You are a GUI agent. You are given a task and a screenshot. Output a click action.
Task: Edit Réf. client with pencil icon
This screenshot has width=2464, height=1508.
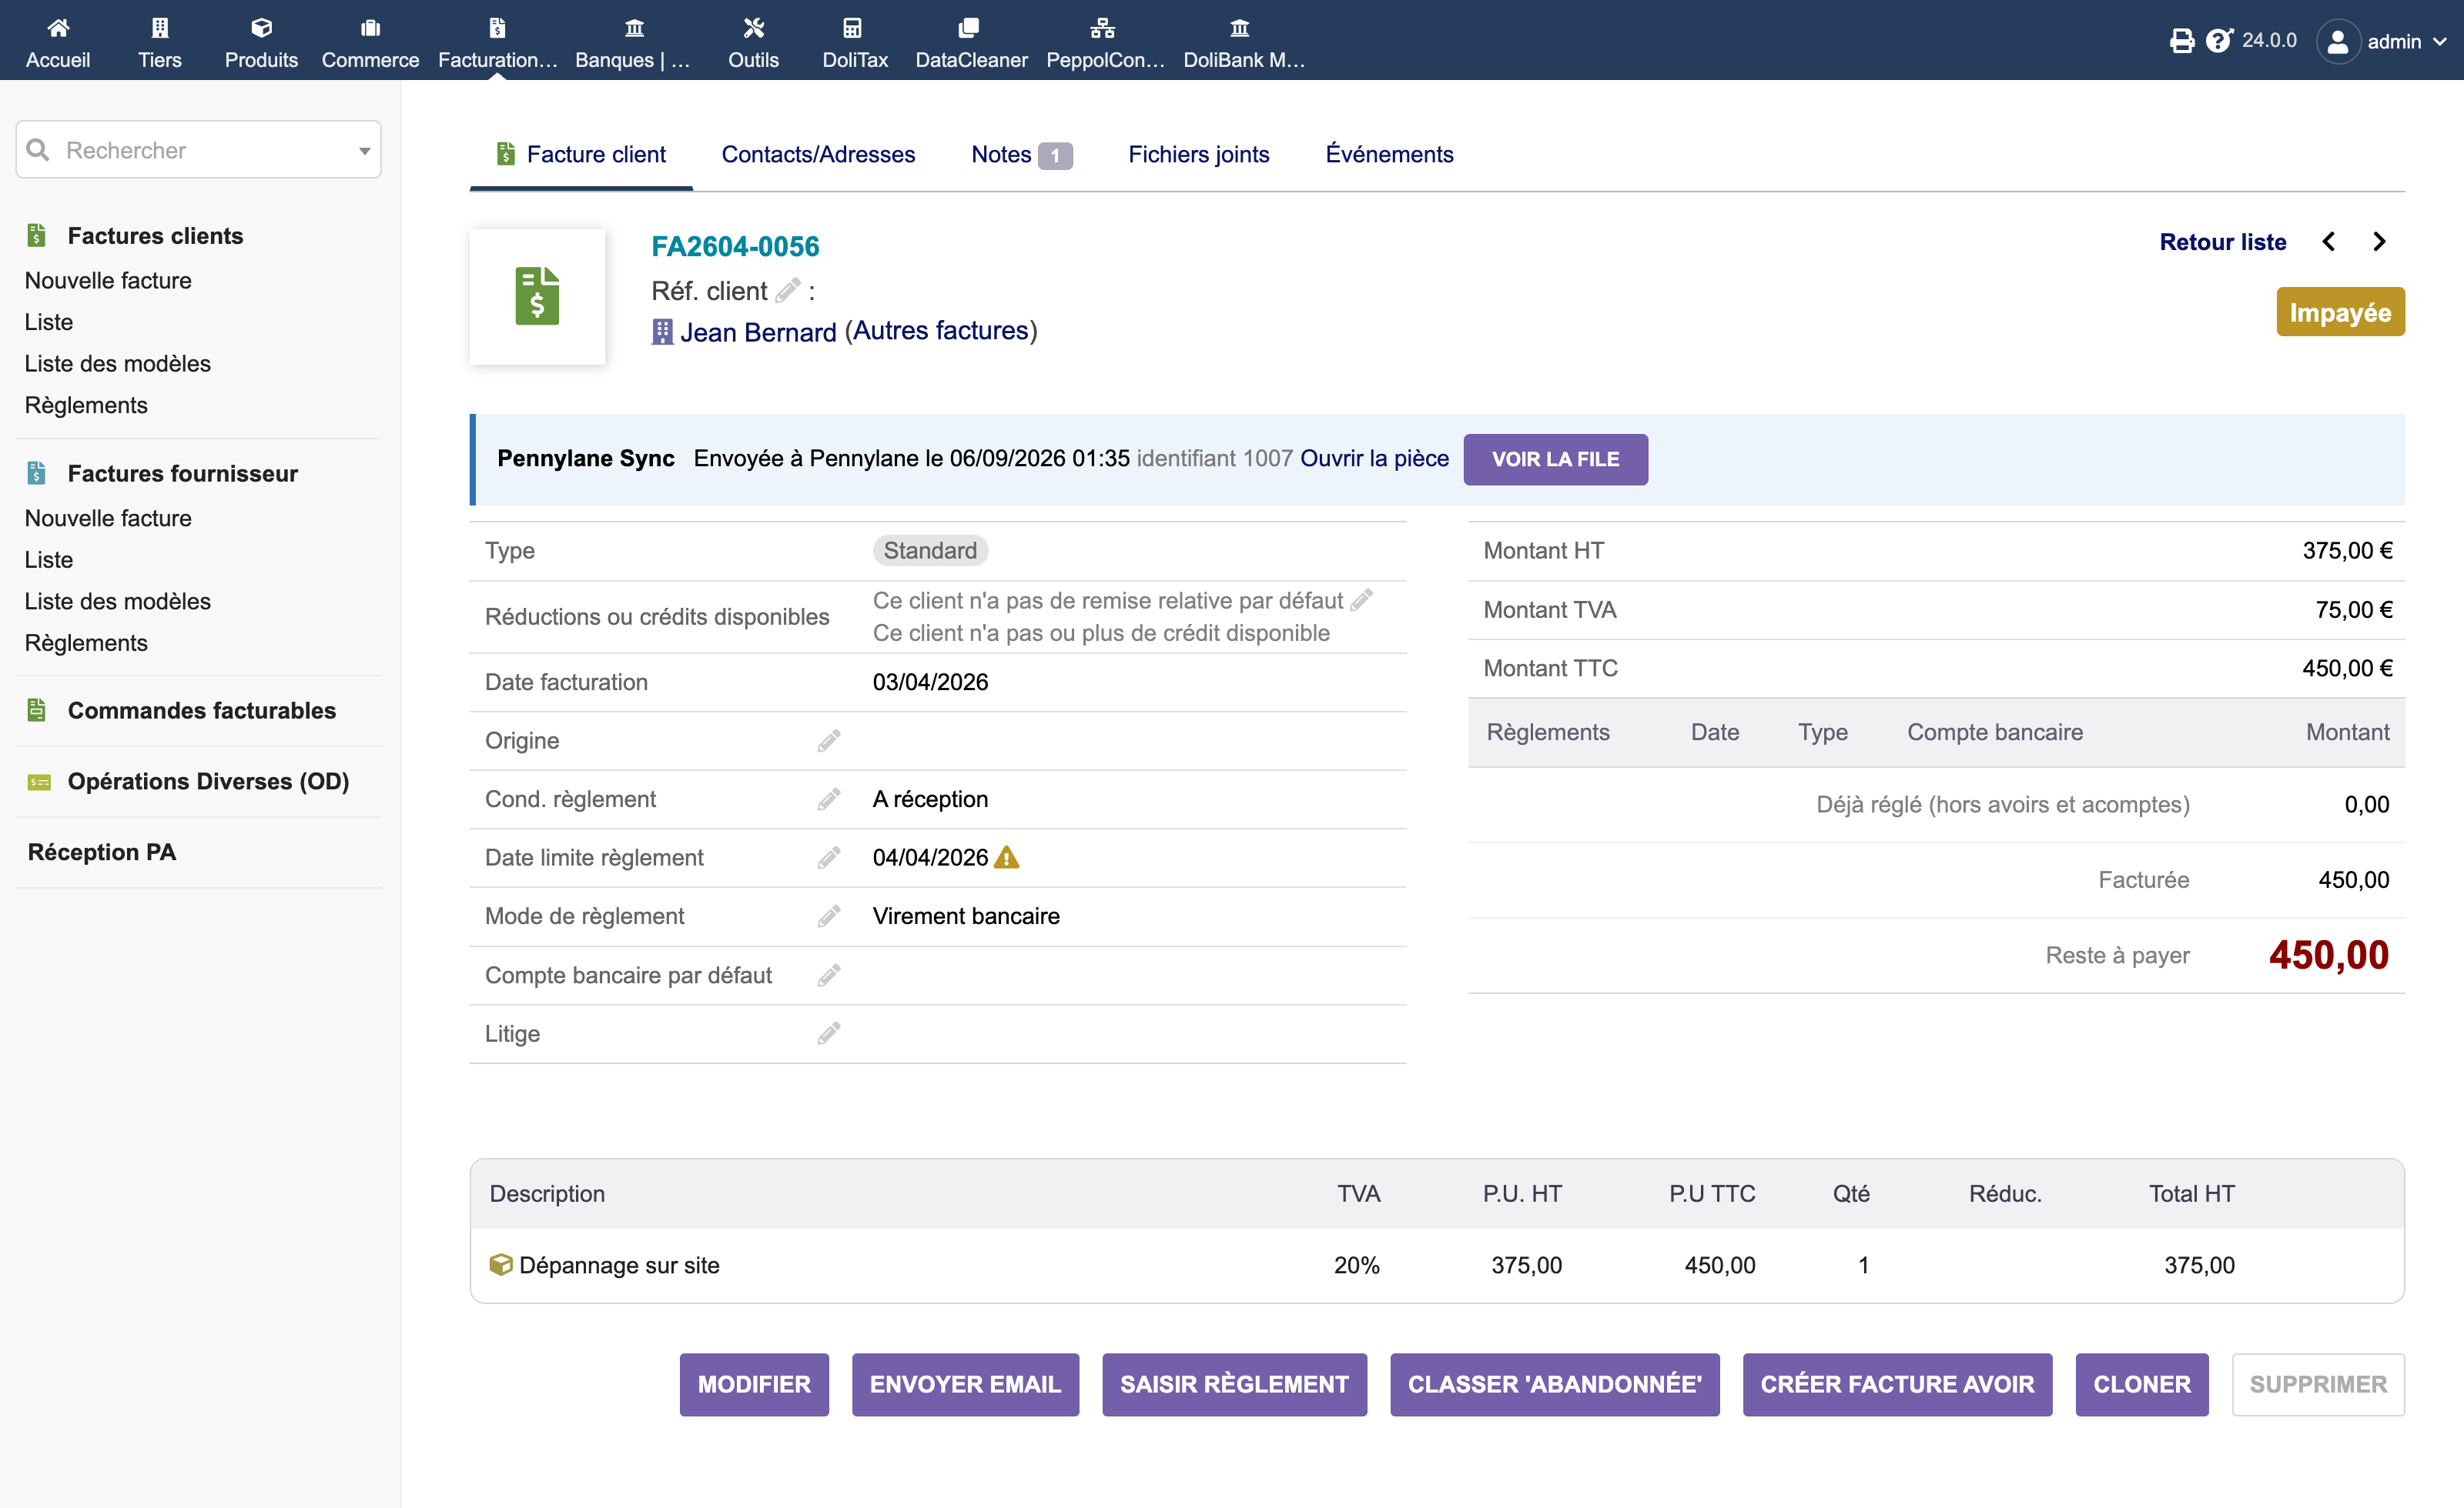pos(788,291)
